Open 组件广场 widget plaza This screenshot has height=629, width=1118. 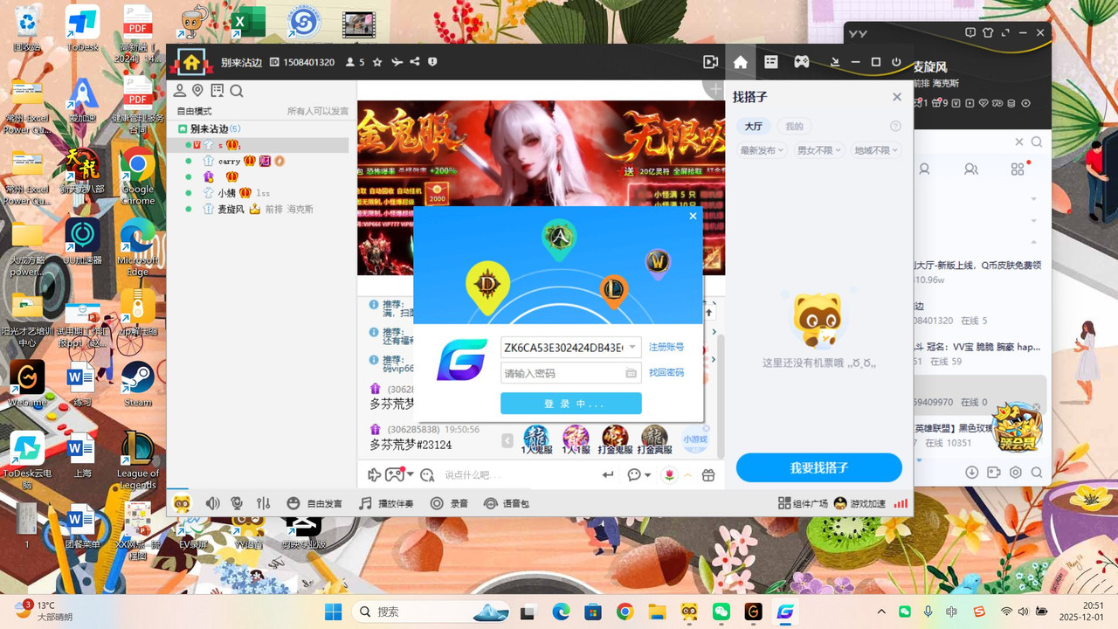coord(803,503)
